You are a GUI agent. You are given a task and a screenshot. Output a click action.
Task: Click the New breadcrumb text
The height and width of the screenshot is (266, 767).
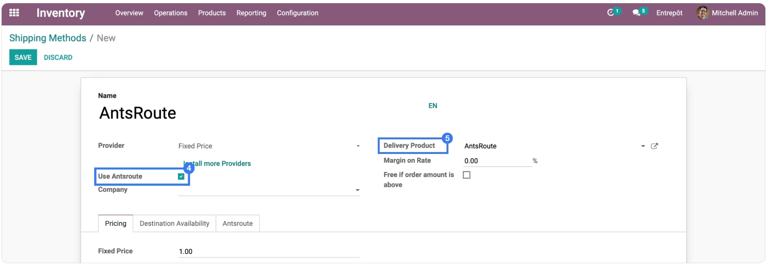pyautogui.click(x=106, y=38)
